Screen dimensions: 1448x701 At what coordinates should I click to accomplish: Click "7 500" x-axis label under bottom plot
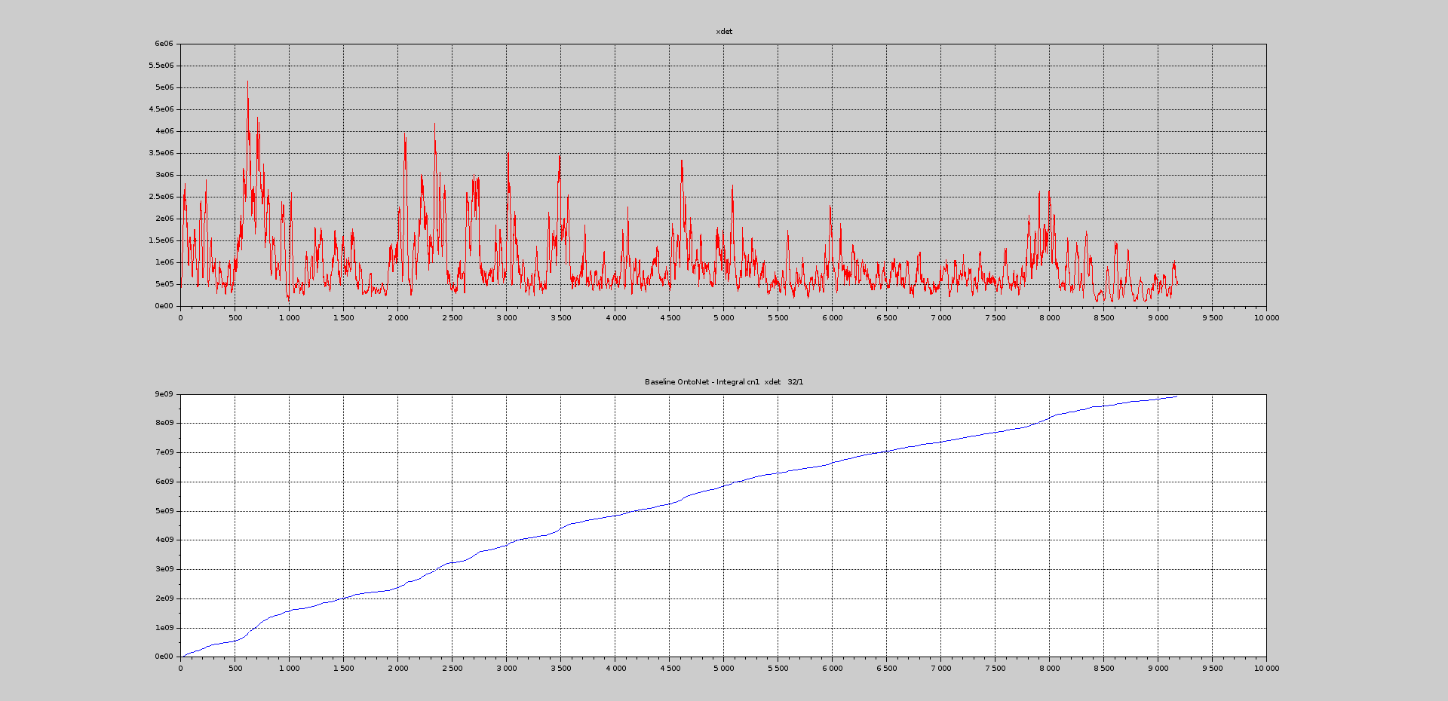995,669
